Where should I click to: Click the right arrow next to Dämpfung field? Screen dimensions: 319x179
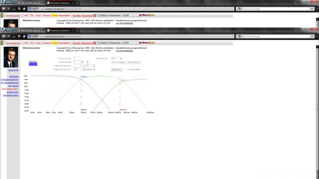click(x=88, y=62)
